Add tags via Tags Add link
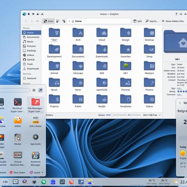This screenshot has width=187, height=187. [x=180, y=88]
